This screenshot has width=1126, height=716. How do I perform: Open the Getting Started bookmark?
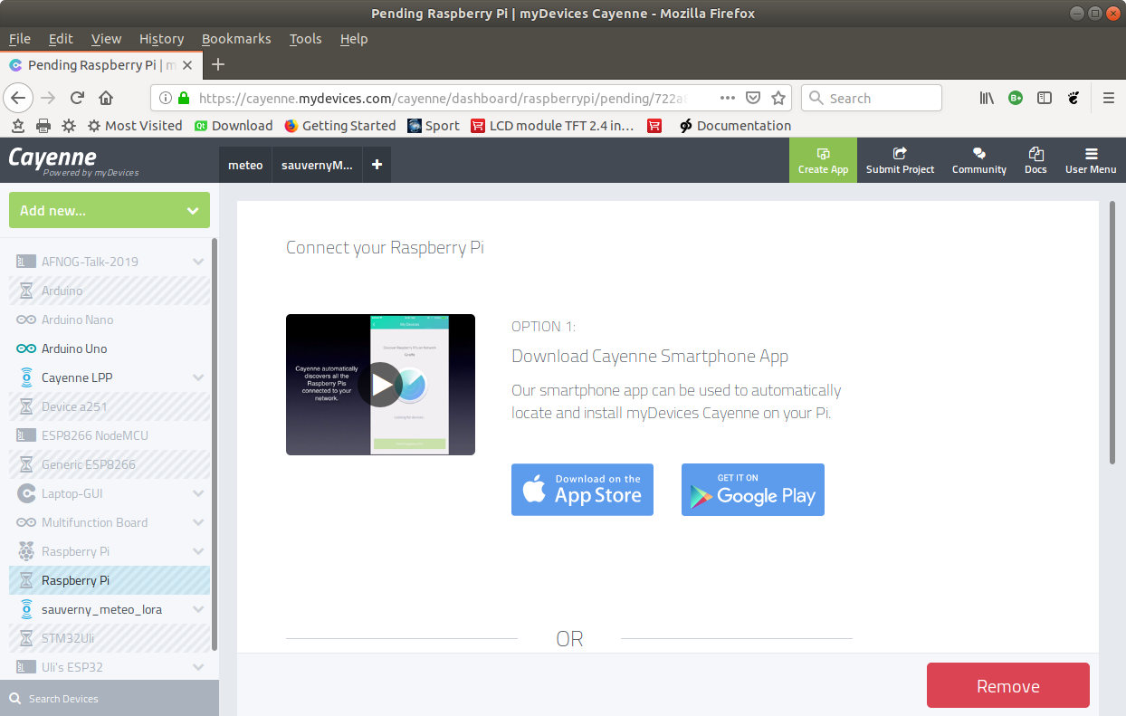coord(339,126)
